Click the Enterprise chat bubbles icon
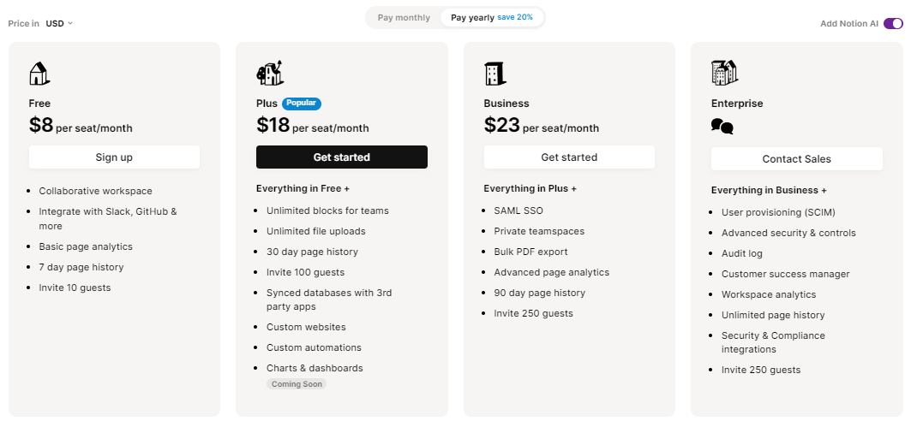 722,126
